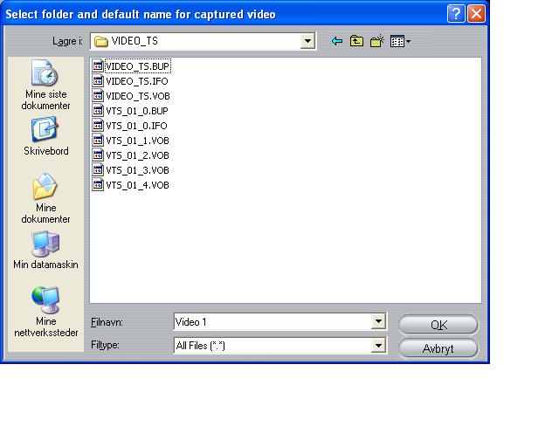The height and width of the screenshot is (447, 559).
Task: Close the dialog with the X button
Action: (x=476, y=14)
